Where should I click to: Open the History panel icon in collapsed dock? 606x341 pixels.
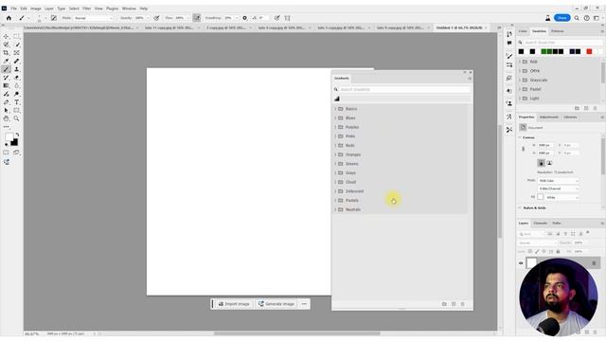pyautogui.click(x=509, y=34)
